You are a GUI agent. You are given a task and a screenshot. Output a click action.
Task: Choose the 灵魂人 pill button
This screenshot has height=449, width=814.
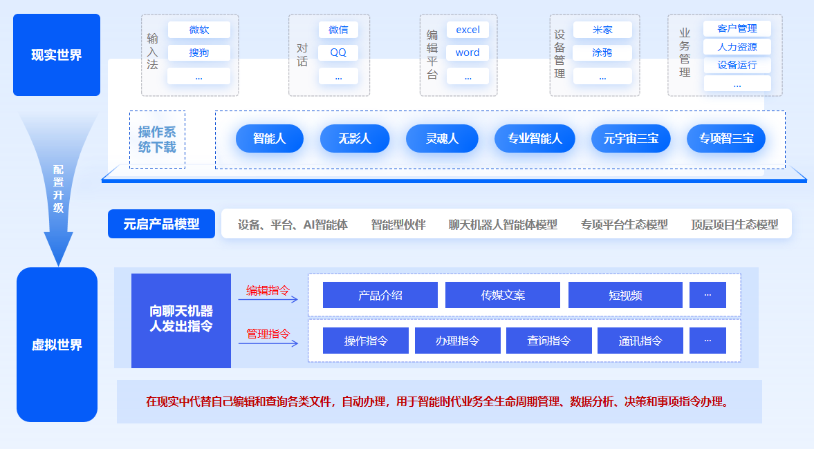(442, 139)
